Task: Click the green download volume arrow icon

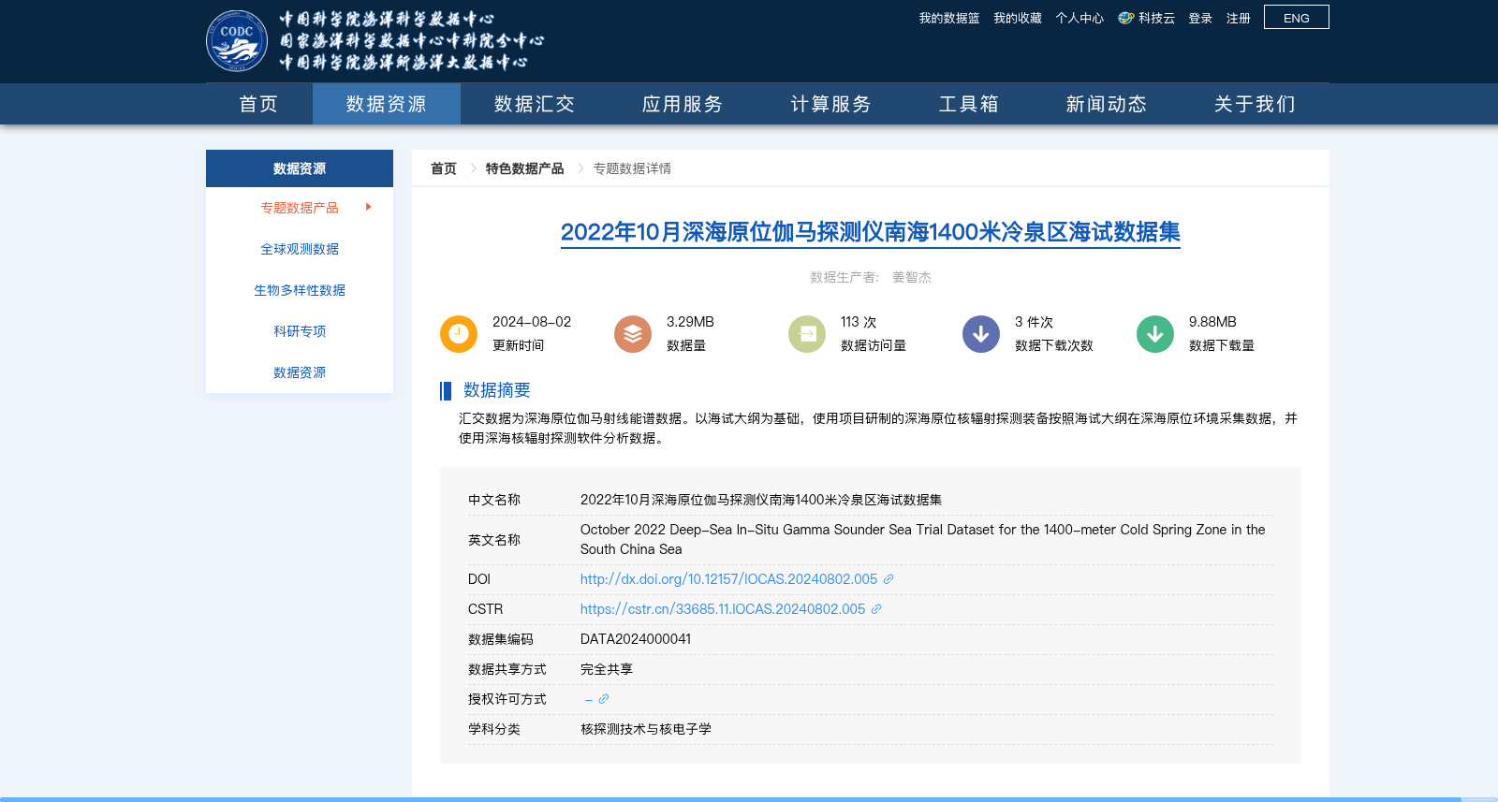Action: click(x=1155, y=334)
